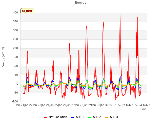Click the 300 y-axis tick label

tap(15, 30)
